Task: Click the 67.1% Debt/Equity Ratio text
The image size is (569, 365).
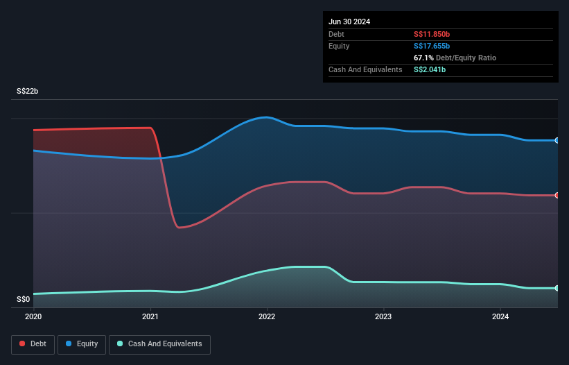Action: (x=455, y=58)
